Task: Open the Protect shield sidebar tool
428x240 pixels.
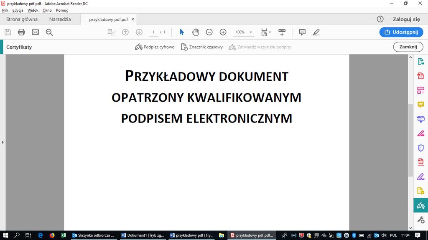Action: (420, 148)
